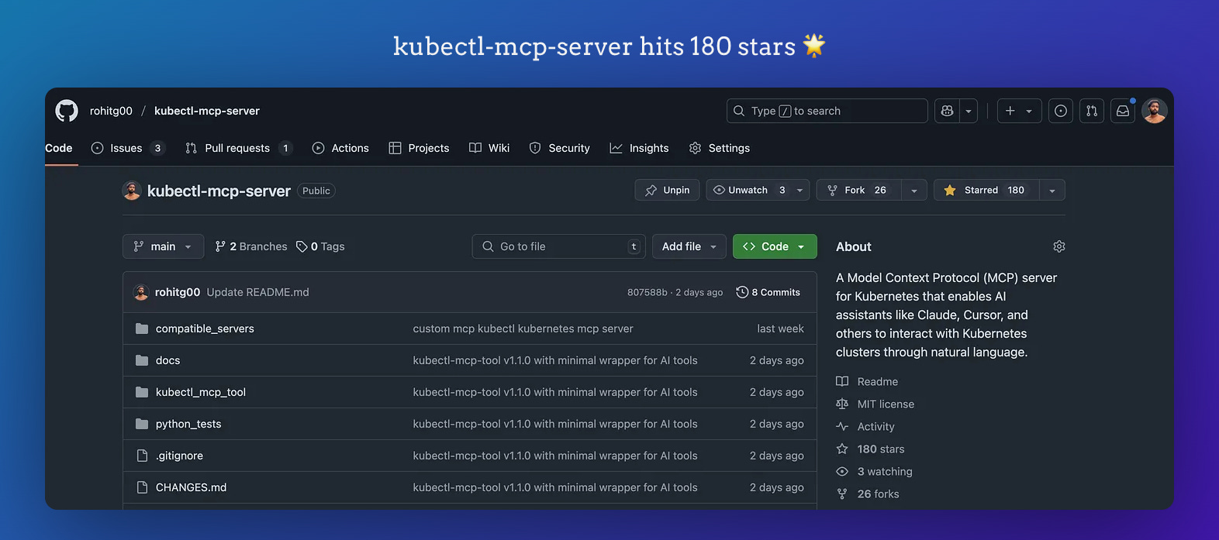Open kubectl-mcp-server breadcrumb link in header
This screenshot has height=540, width=1219.
click(x=207, y=111)
